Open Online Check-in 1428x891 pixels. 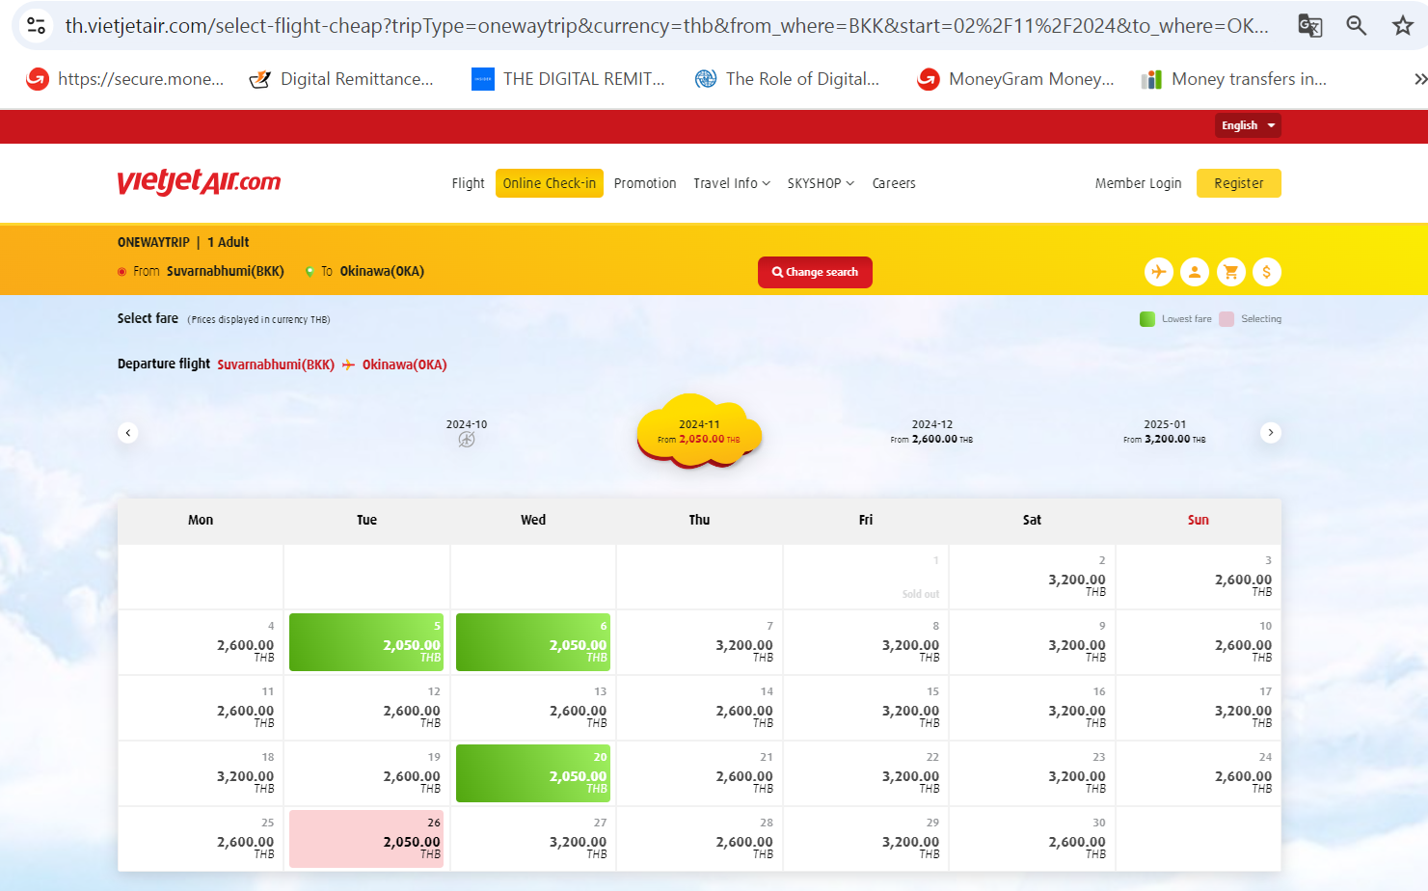[x=550, y=183]
